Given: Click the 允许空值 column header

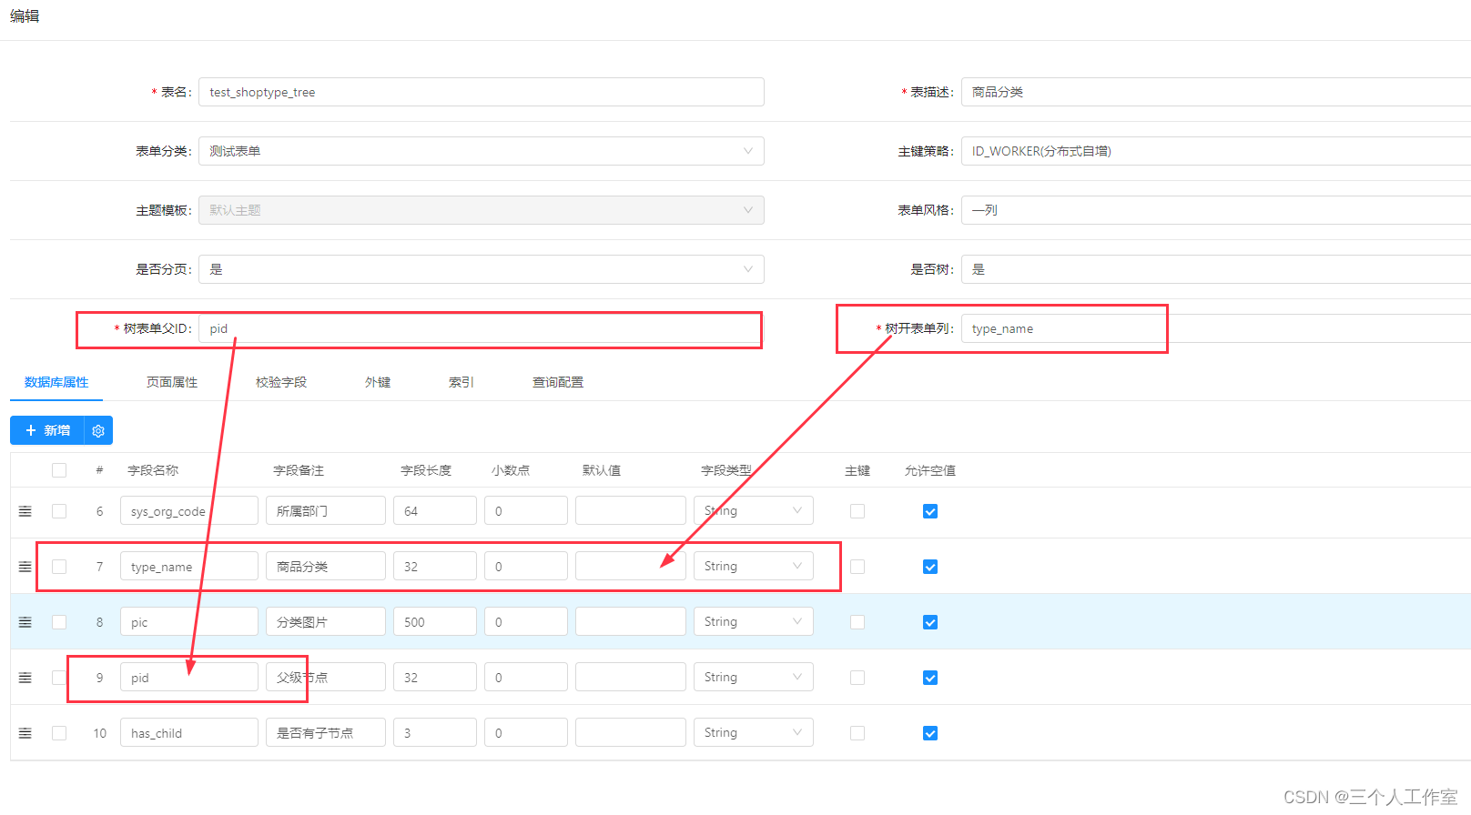Looking at the screenshot, I should [930, 470].
